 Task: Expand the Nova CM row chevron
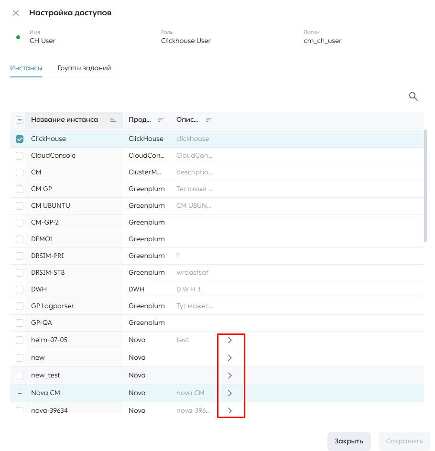[x=229, y=393]
